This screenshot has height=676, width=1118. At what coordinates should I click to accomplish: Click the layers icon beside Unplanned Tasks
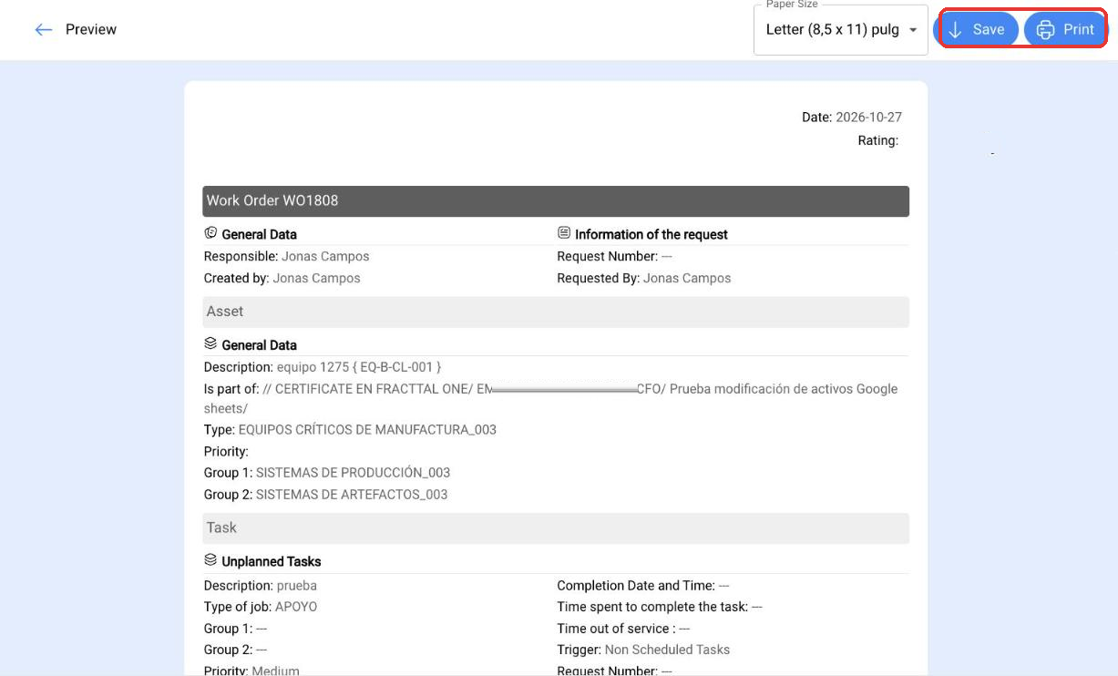210,560
